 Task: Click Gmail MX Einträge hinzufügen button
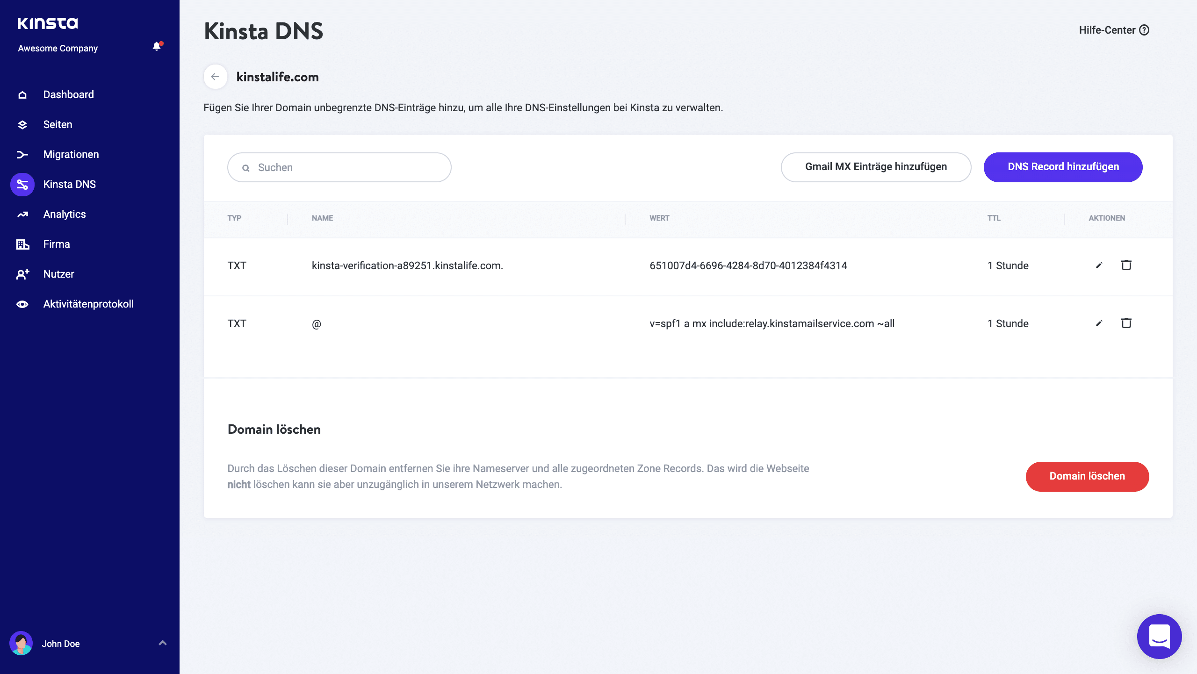876,167
